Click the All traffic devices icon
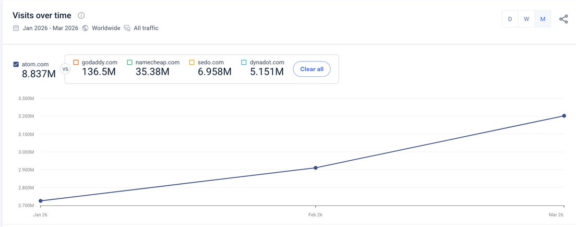Image resolution: width=576 pixels, height=227 pixels. click(x=127, y=28)
